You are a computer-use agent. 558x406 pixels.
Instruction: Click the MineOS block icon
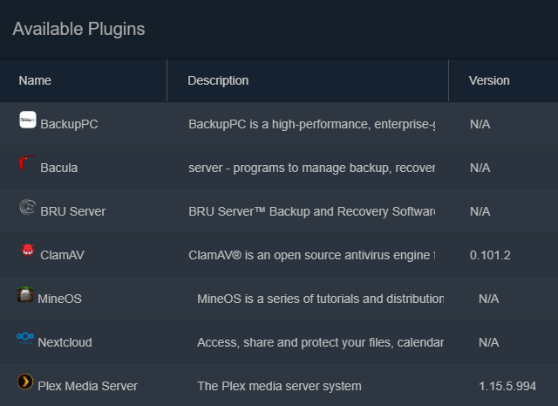point(25,294)
